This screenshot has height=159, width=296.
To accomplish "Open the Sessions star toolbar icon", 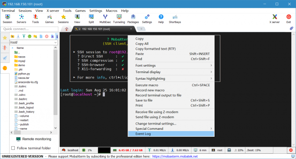I will pos(63,19).
